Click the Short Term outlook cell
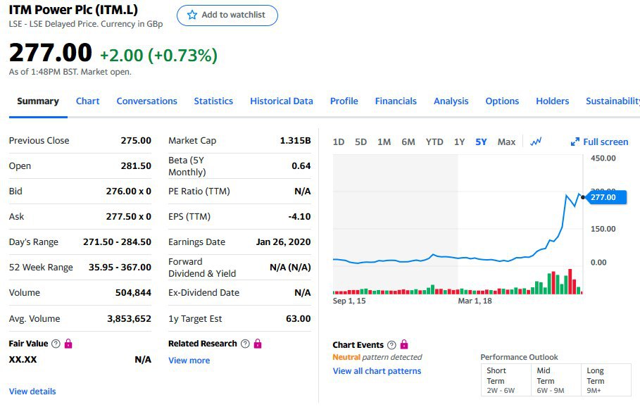Viewport: 640px width, 407px height. pyautogui.click(x=506, y=380)
